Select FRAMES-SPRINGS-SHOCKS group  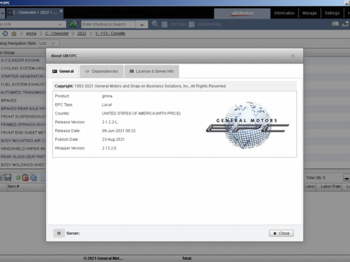click(23, 125)
